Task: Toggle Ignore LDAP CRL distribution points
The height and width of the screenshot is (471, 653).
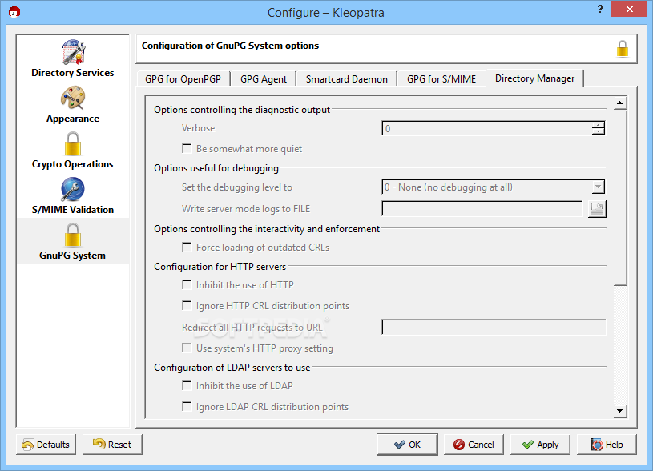Action: point(187,406)
